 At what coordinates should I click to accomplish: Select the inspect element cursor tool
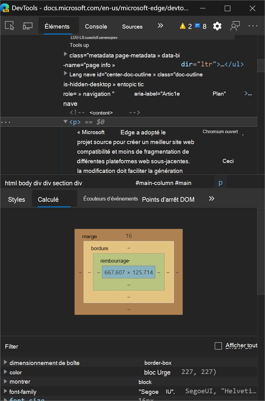coord(9,26)
